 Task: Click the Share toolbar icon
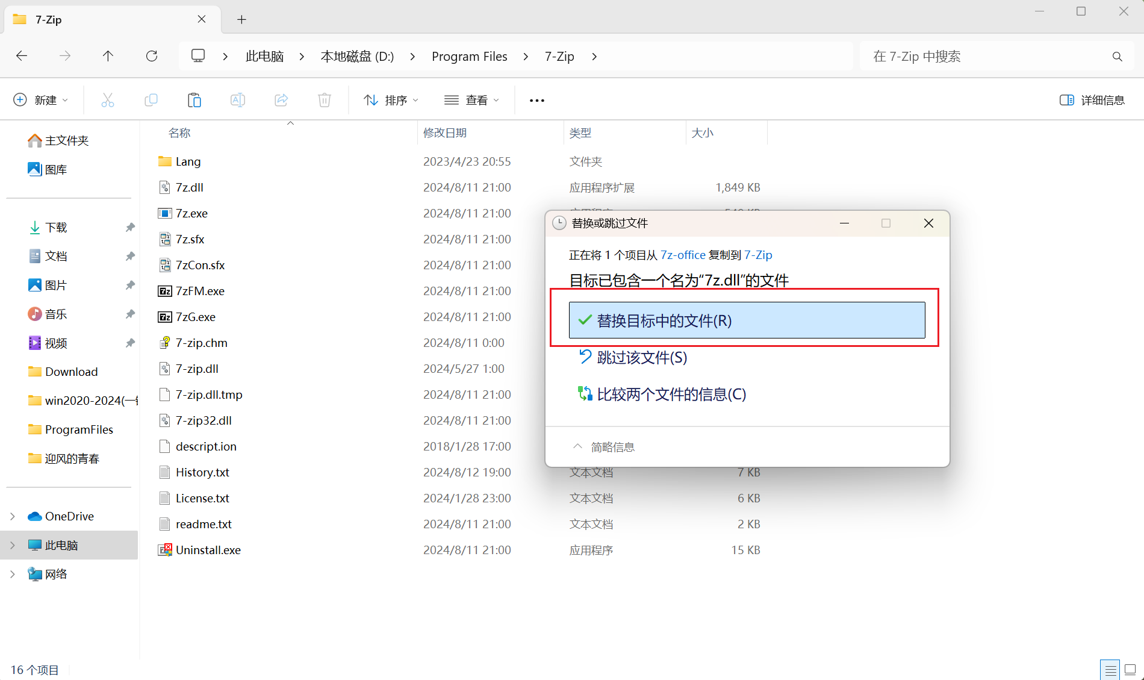(281, 100)
